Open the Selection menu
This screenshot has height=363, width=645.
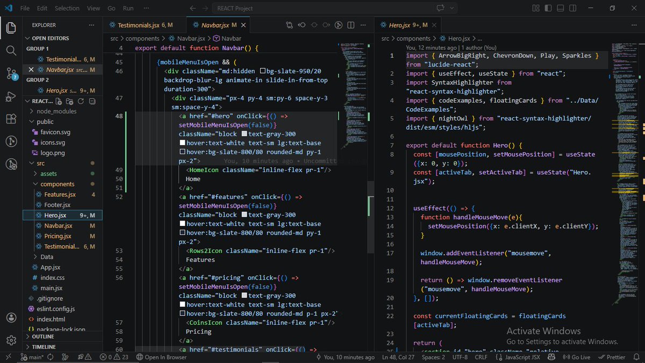coord(67,8)
